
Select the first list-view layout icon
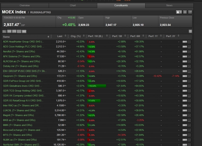tap(4, 32)
